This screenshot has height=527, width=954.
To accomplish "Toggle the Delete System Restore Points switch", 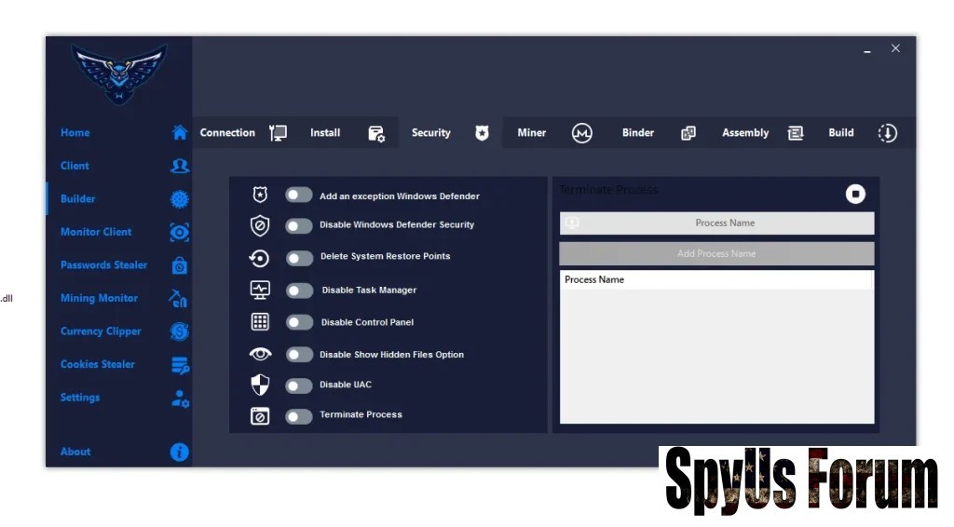I will coord(299,257).
